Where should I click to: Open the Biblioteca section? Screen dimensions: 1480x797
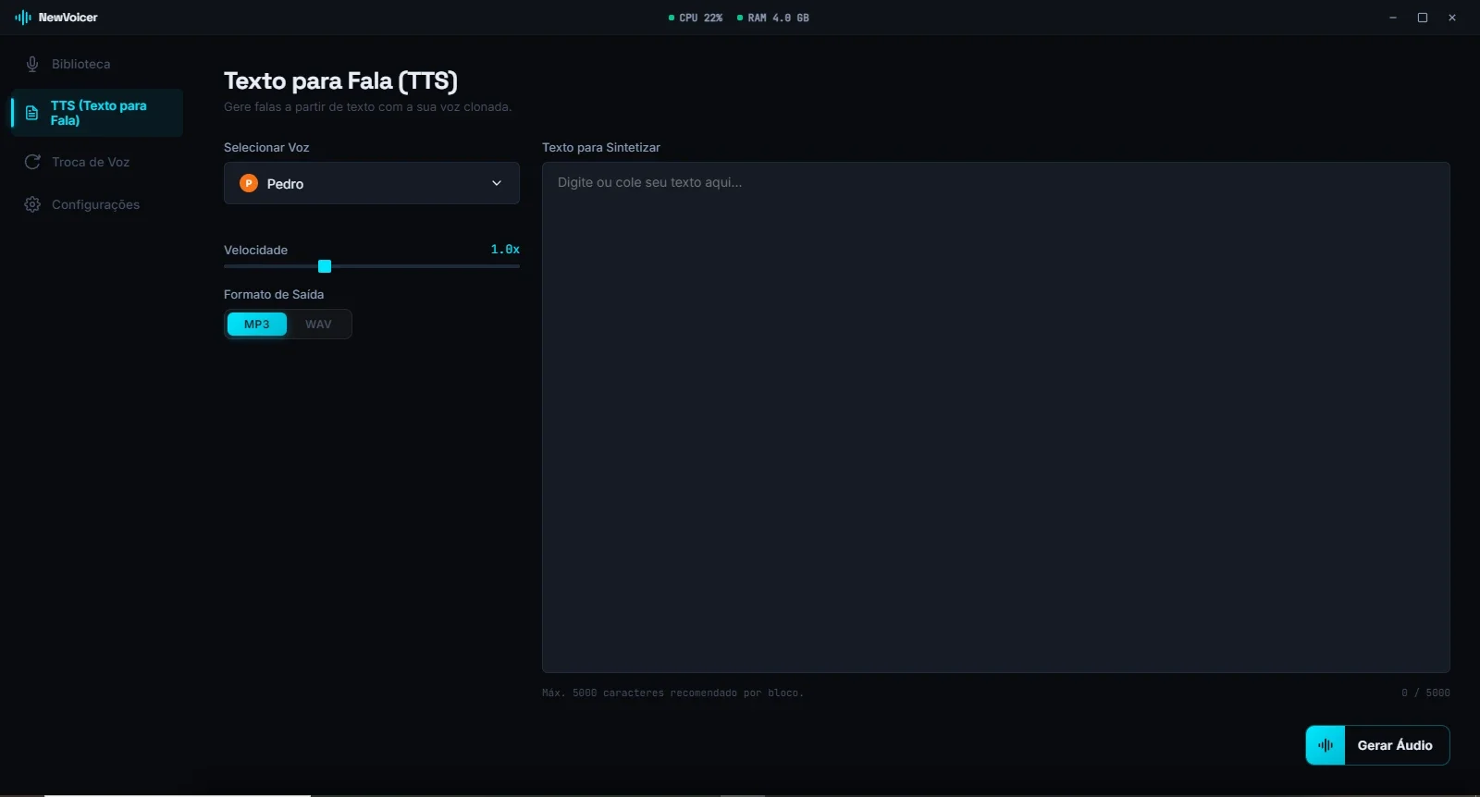click(97, 64)
